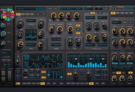The image size is (135, 92).
Task: Enable the HQ shaper option
Action: (x=131, y=23)
